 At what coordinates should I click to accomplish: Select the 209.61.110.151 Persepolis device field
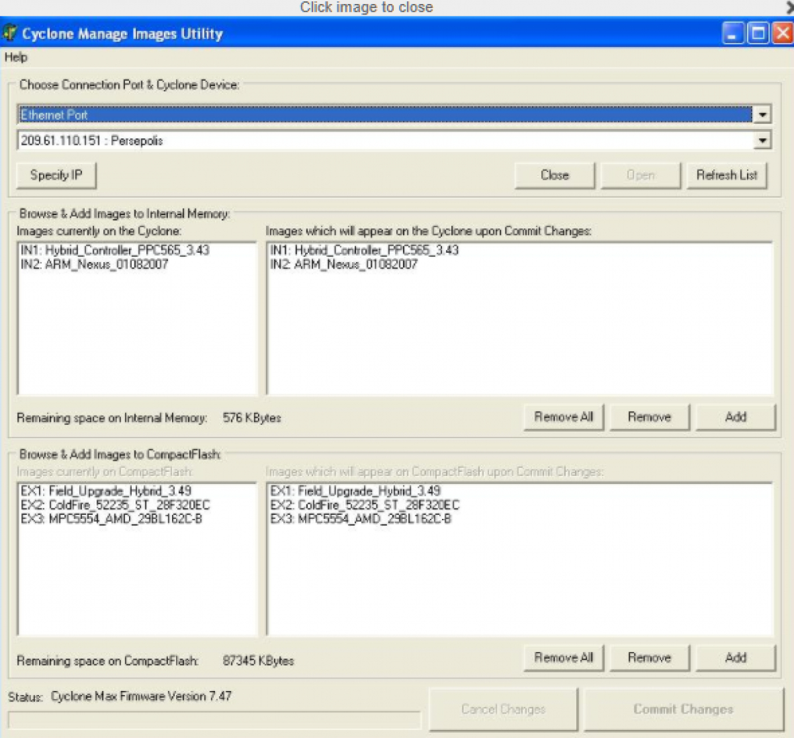[x=384, y=140]
